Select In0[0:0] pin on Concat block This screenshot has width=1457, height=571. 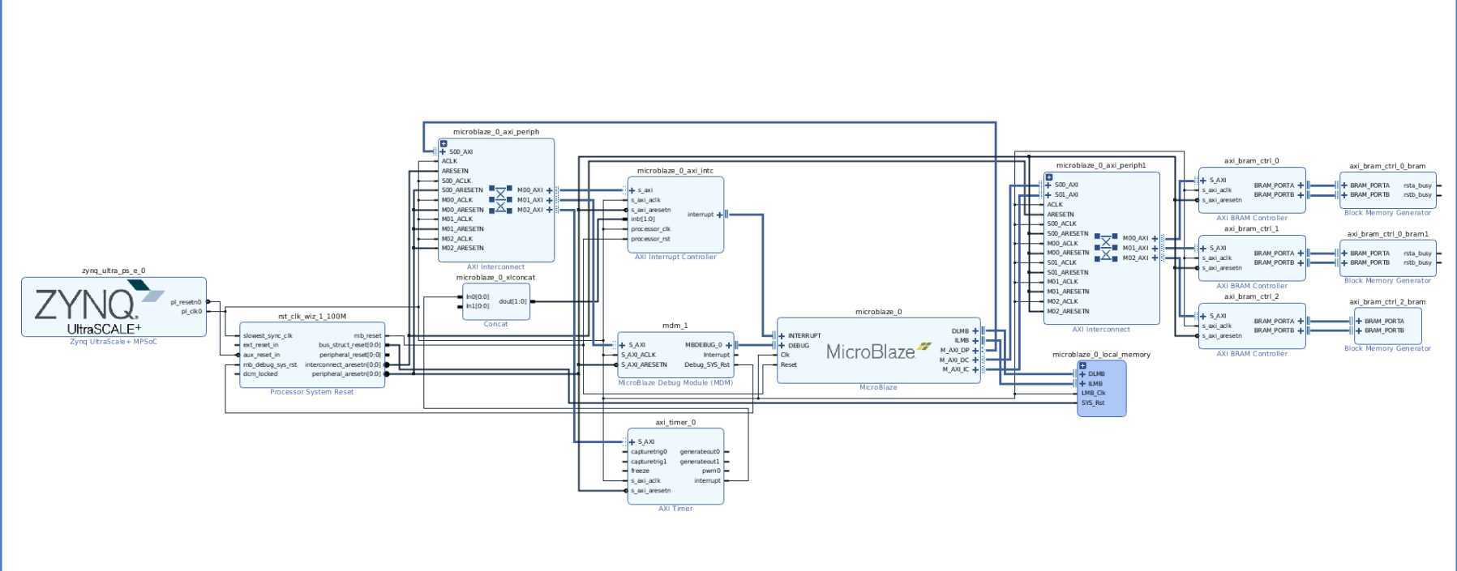(478, 297)
